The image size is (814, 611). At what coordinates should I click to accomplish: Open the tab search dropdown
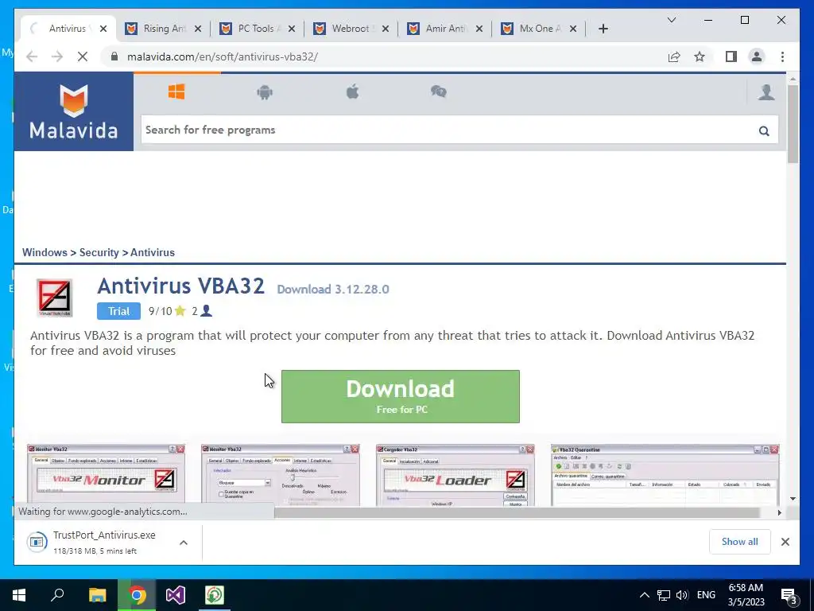point(671,20)
